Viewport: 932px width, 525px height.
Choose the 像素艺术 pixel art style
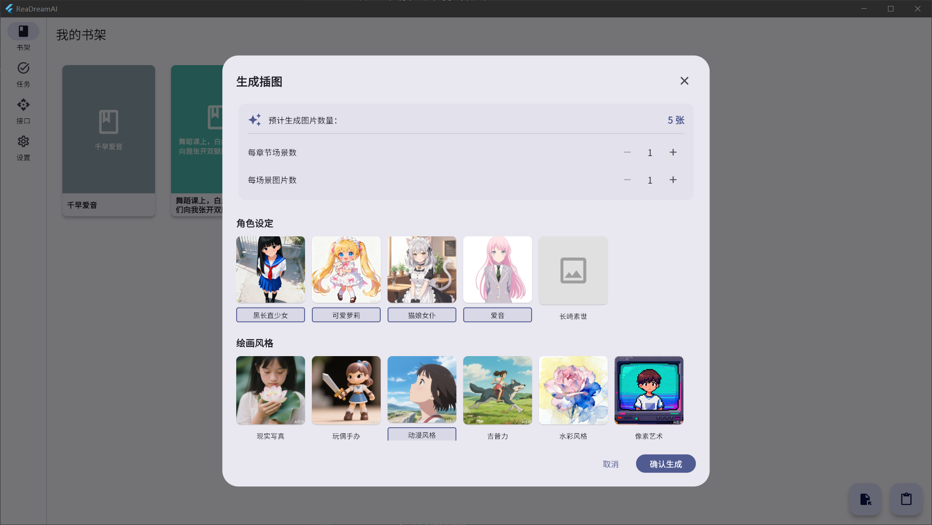(649, 391)
